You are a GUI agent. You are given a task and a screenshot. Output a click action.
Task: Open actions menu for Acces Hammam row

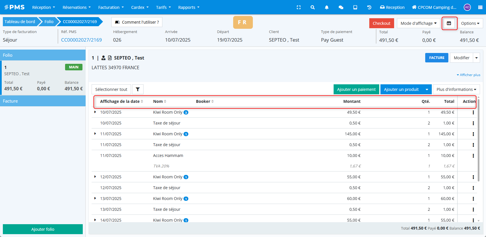[x=473, y=156]
